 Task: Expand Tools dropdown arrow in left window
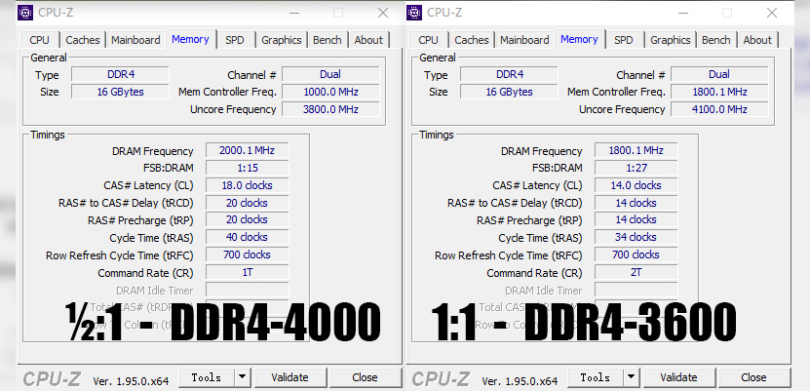243,377
